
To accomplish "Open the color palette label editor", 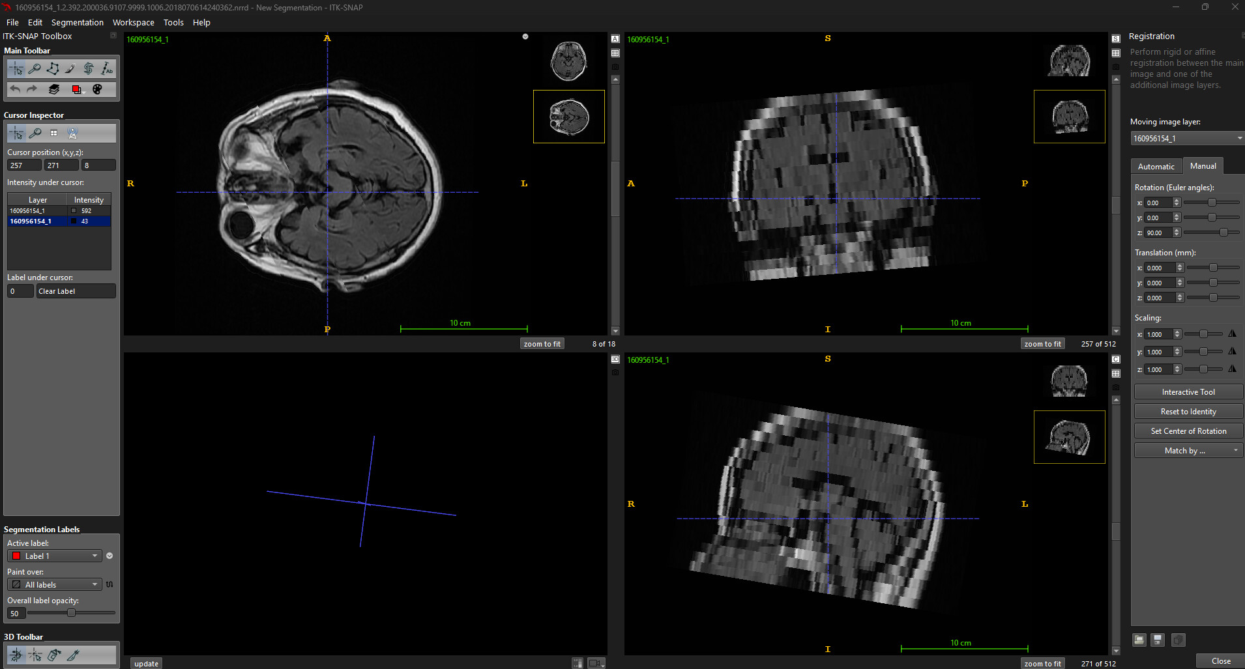I will (97, 89).
